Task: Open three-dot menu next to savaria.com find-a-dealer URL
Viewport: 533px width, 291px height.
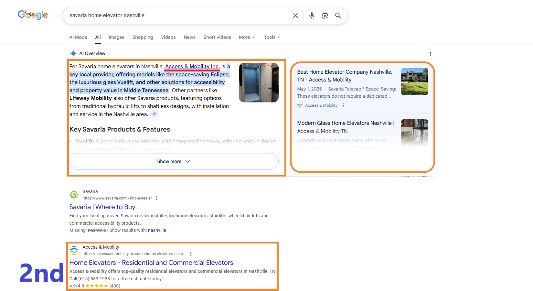Action: pyautogui.click(x=157, y=198)
